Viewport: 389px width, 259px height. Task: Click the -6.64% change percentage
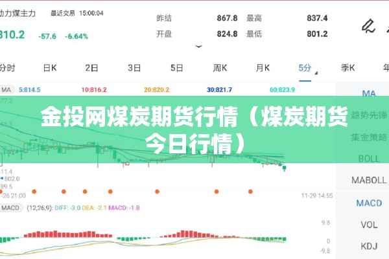click(77, 36)
